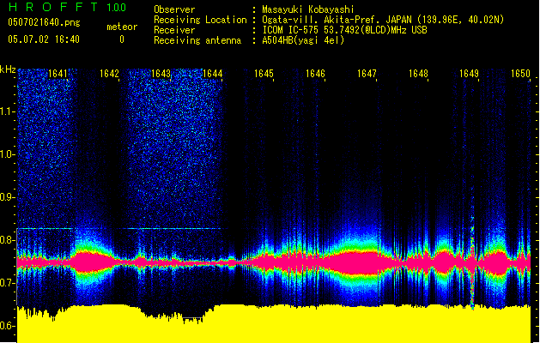Click the 1649 time marker

coord(470,74)
